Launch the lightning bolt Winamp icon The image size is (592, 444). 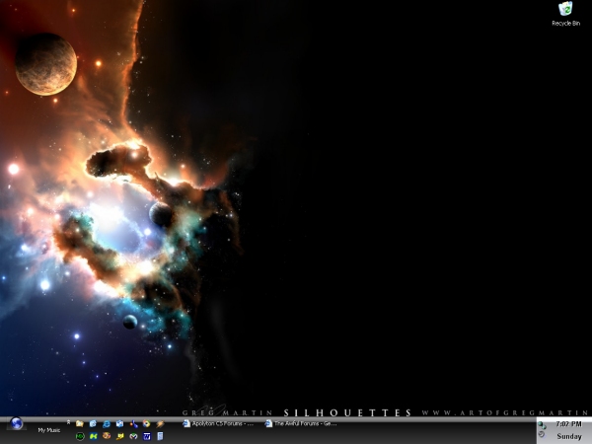pyautogui.click(x=160, y=424)
